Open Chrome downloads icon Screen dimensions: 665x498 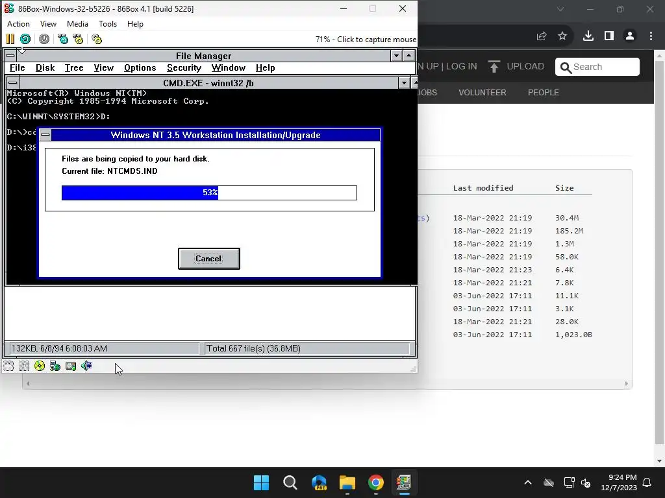[x=588, y=36]
